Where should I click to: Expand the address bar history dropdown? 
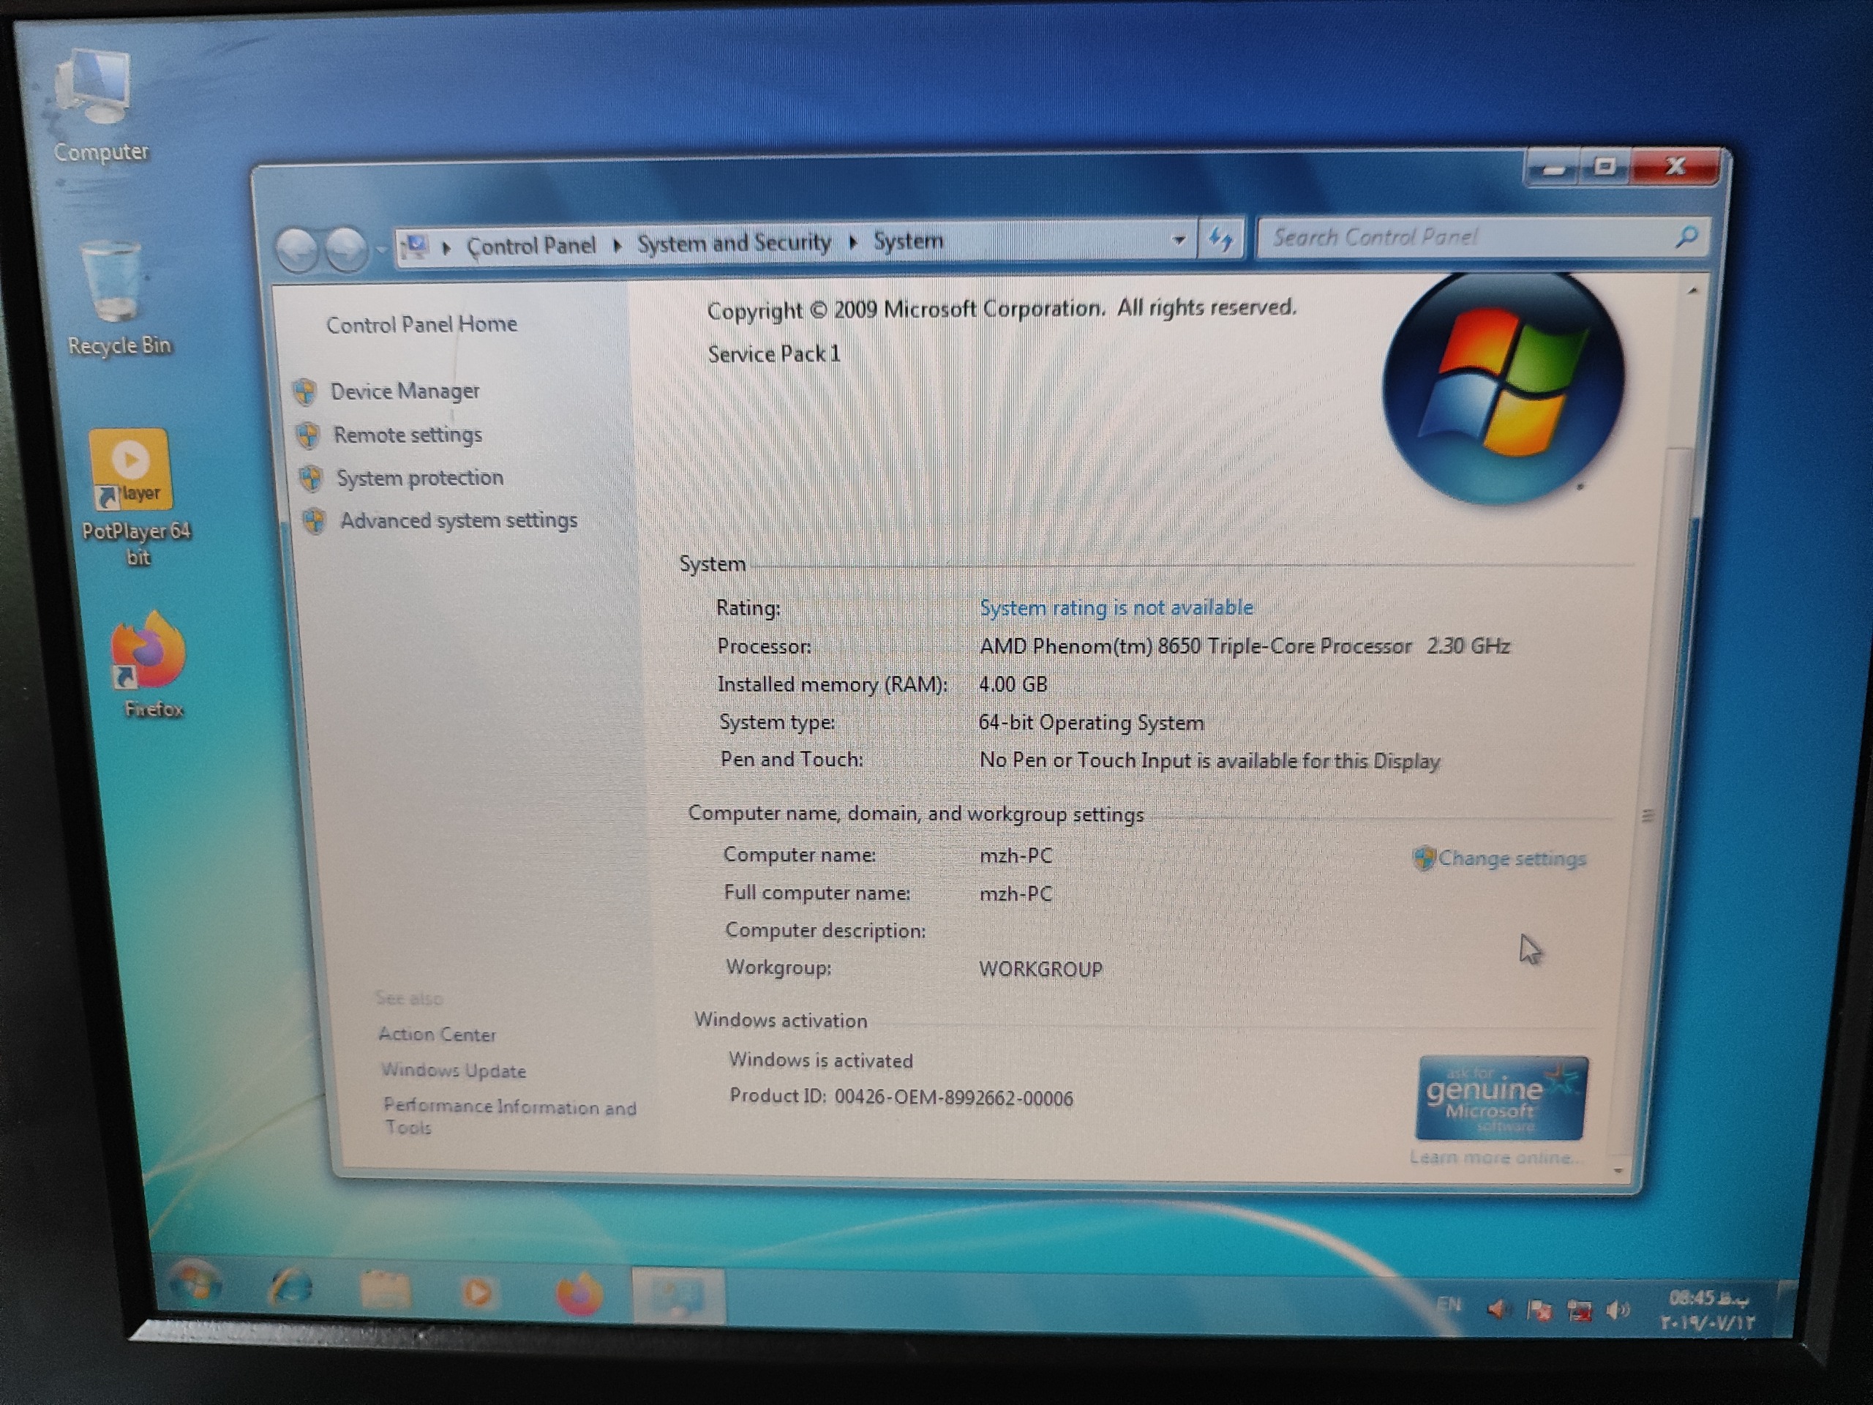tap(1178, 241)
